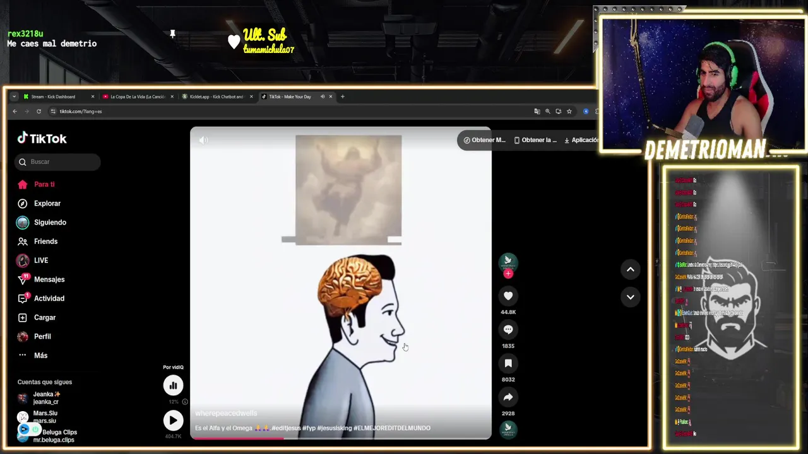Click the info icon beside 12%
This screenshot has width=808, height=454.
(x=185, y=402)
